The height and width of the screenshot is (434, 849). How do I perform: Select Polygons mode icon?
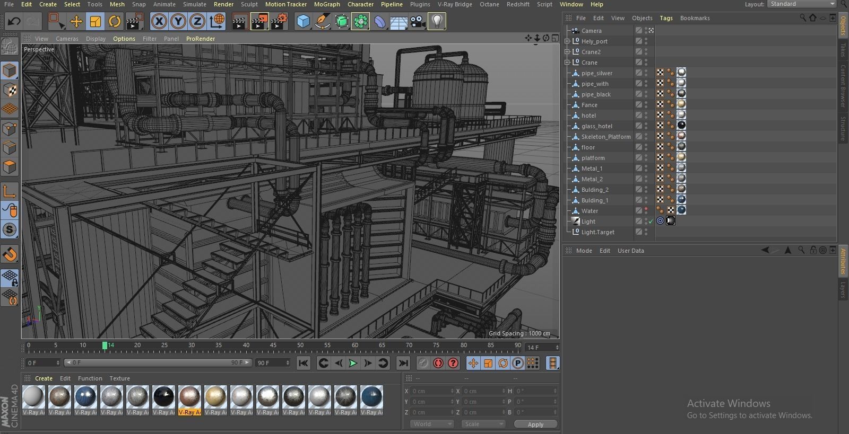tap(10, 167)
